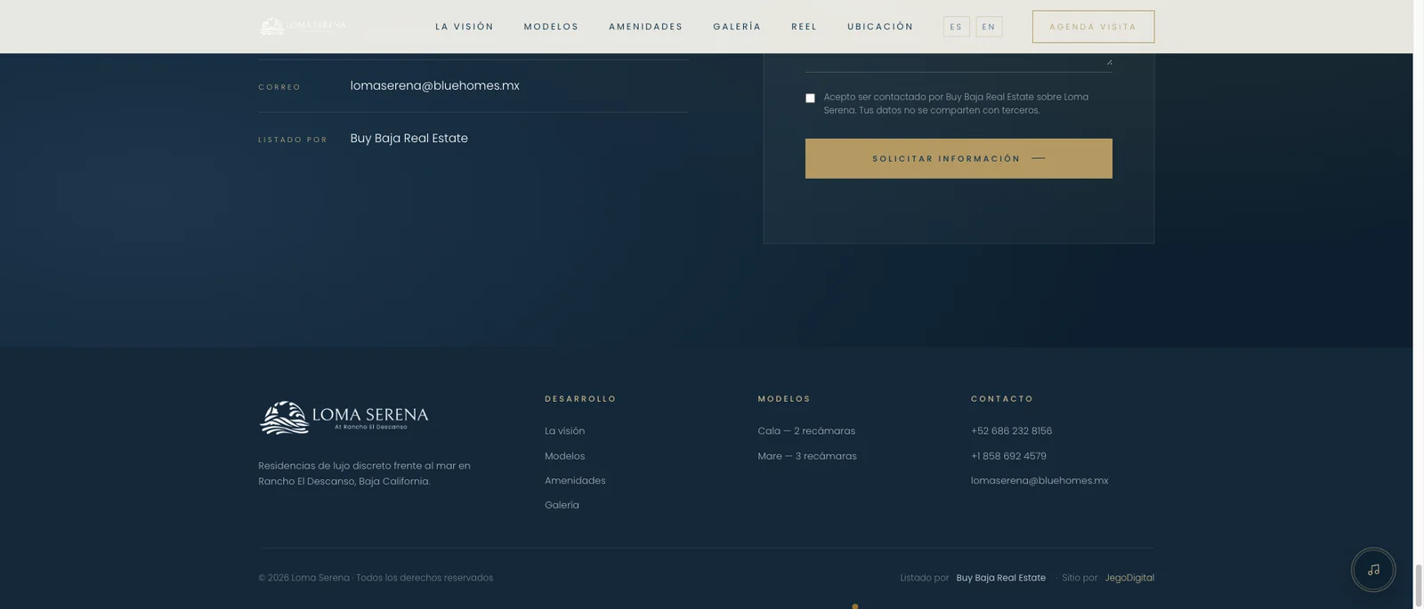This screenshot has width=1424, height=609.
Task: Check the contact consent checkbox
Action: (810, 99)
